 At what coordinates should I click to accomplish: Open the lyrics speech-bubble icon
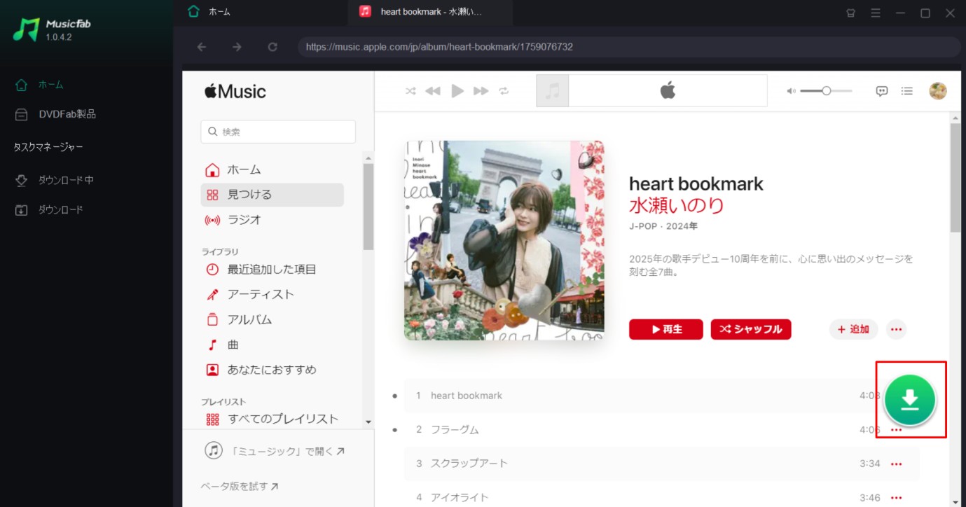coord(883,91)
